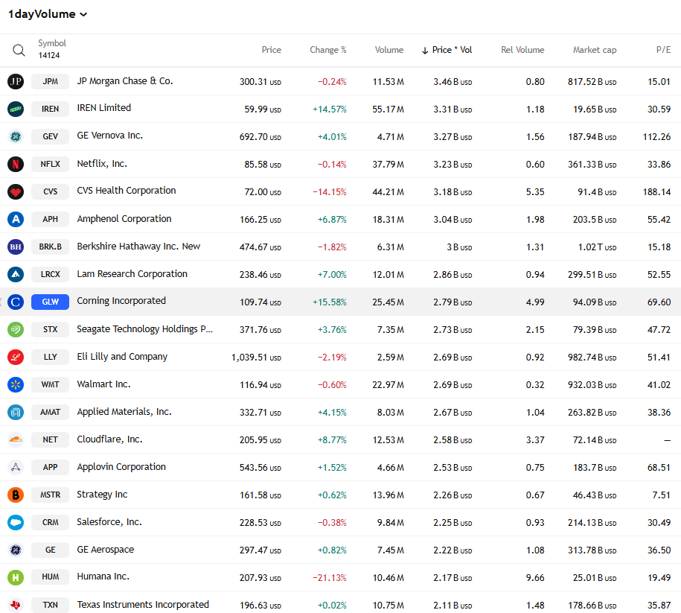Click GE Vernova's 112.26 P/E value

tap(656, 137)
